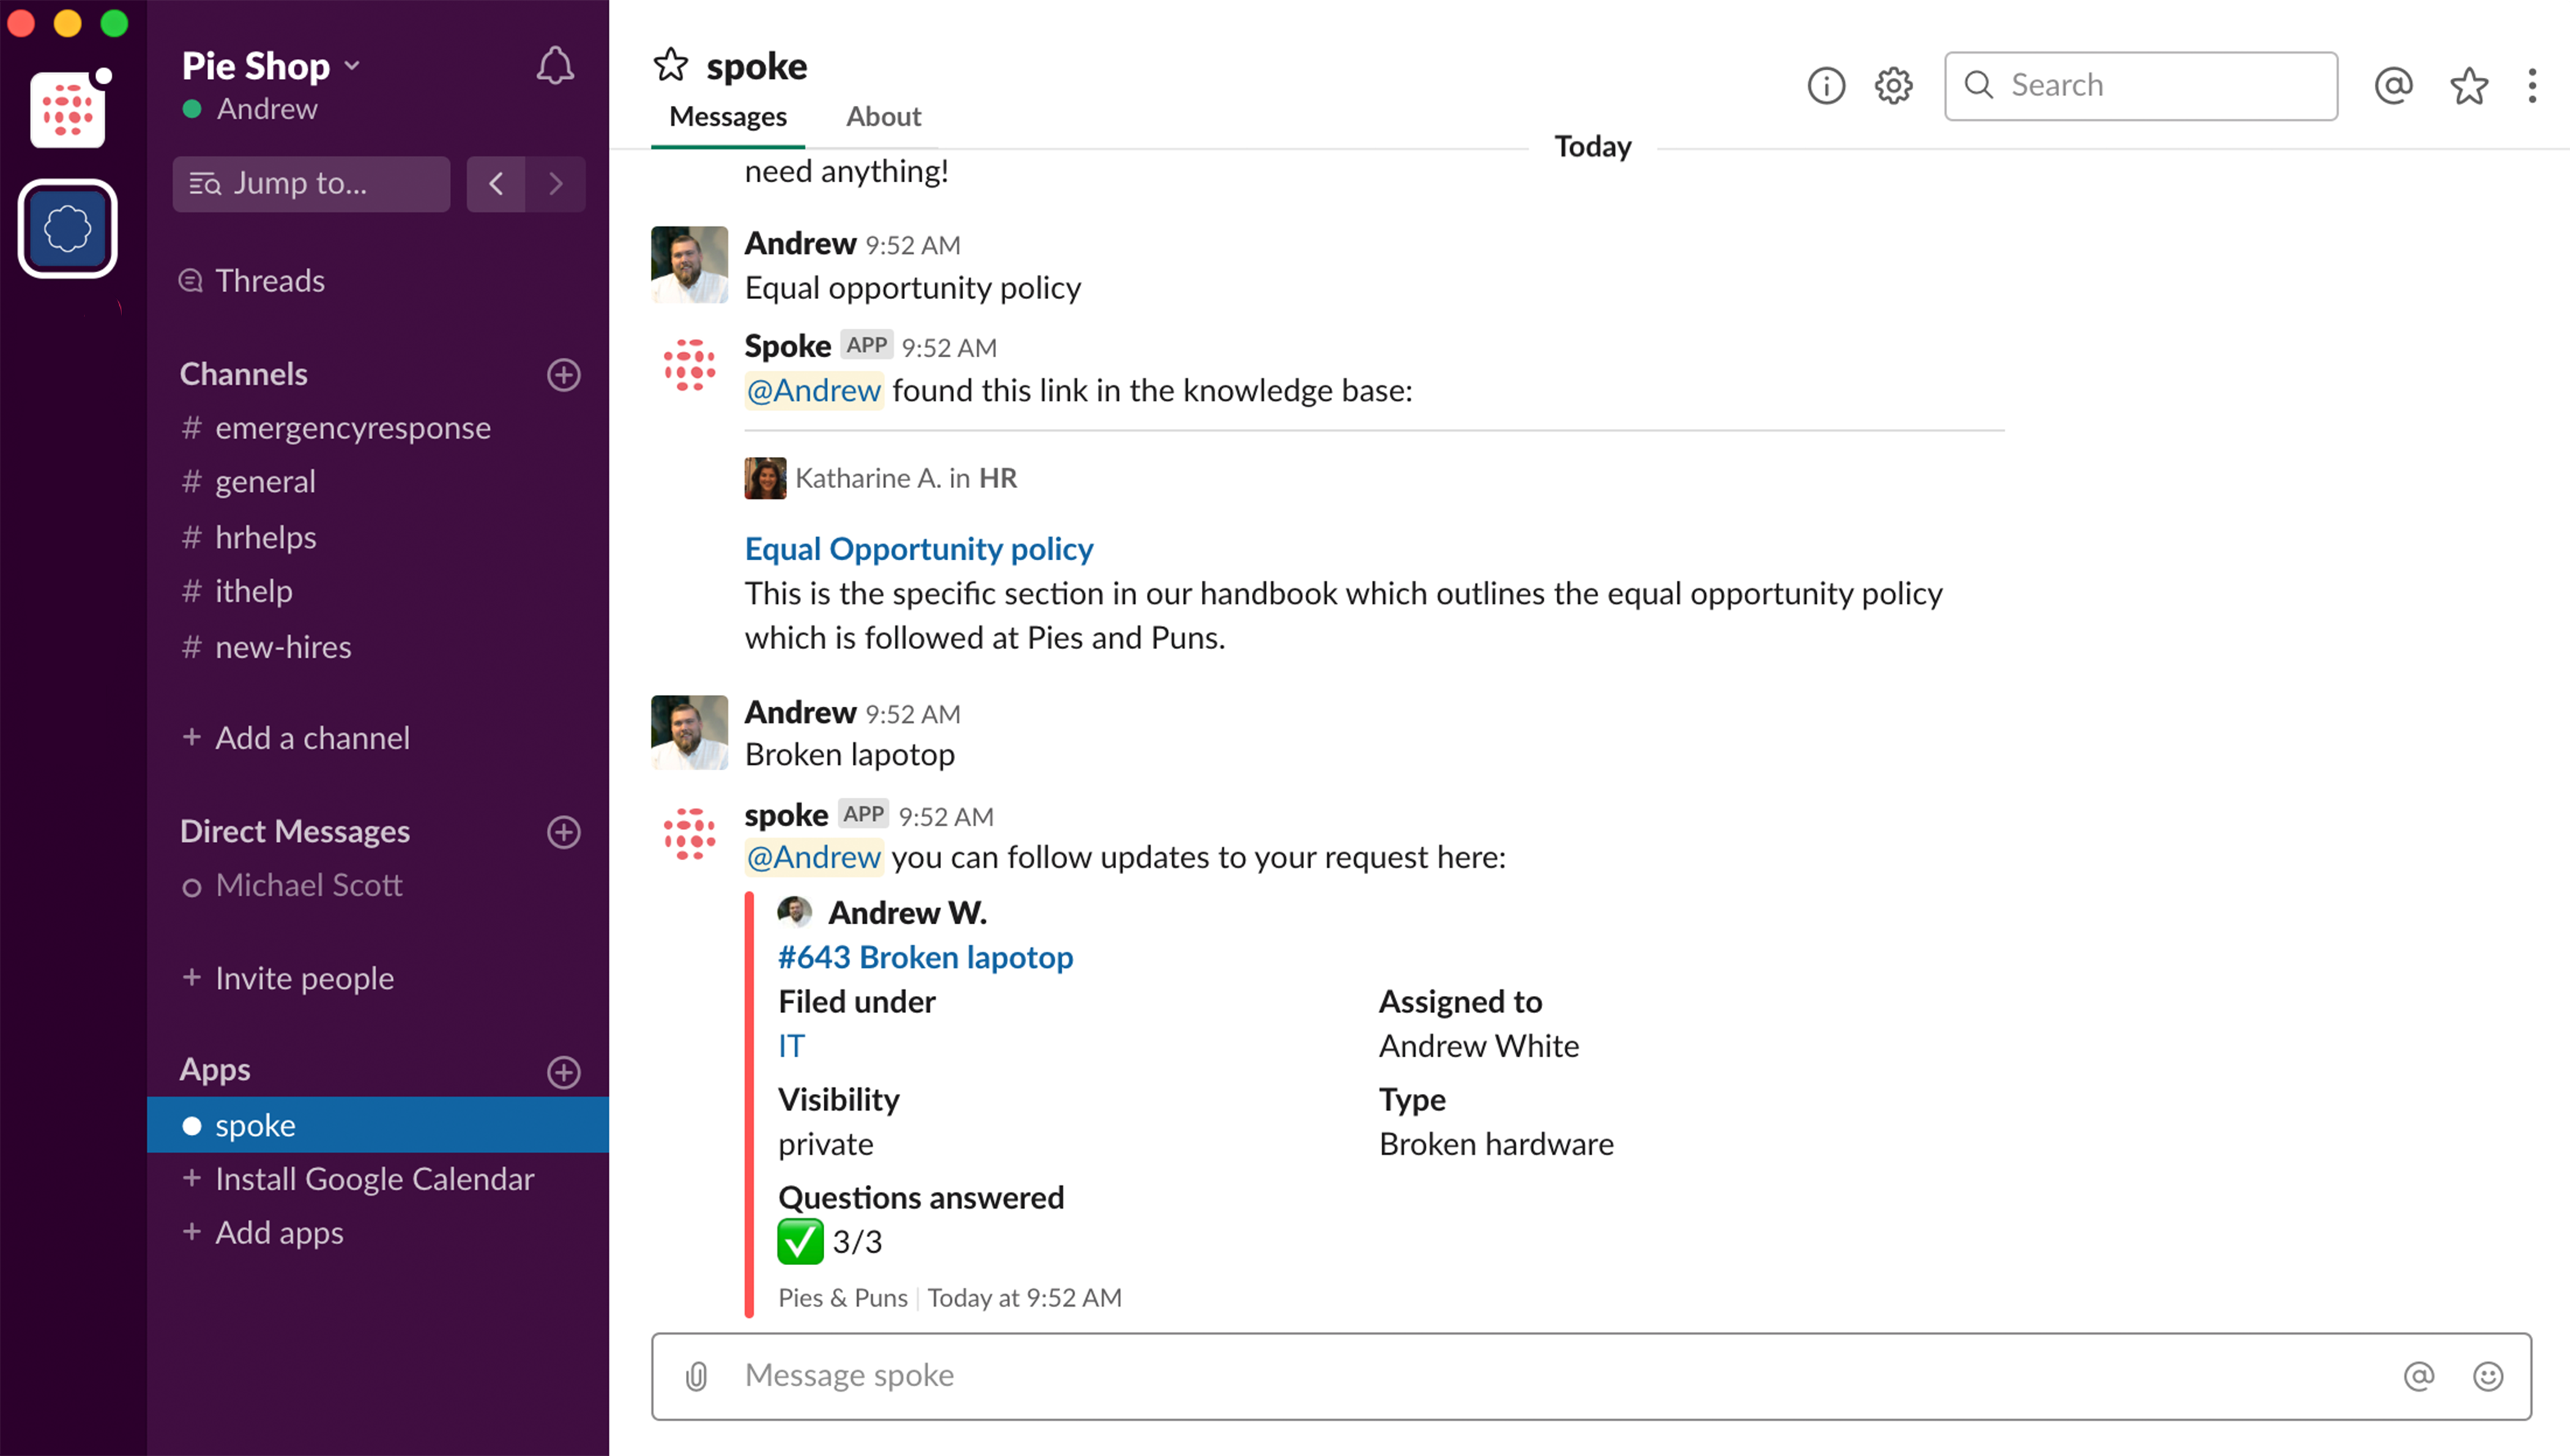The height and width of the screenshot is (1456, 2570).
Task: Click Broken hardware type value
Action: pyautogui.click(x=1496, y=1144)
